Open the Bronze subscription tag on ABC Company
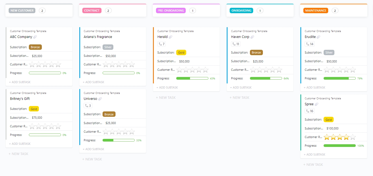This screenshot has width=373, height=176. (x=35, y=47)
